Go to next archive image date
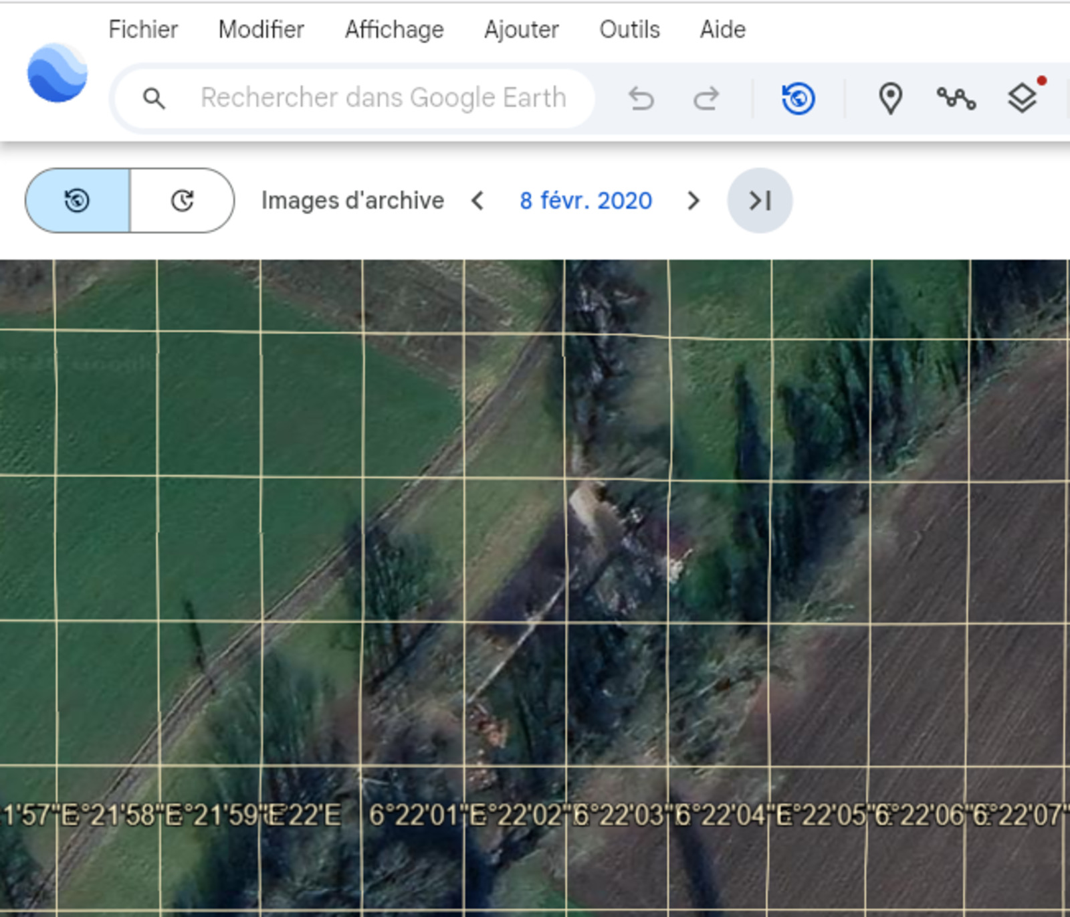Screen dimensions: 1070x917 point(693,201)
